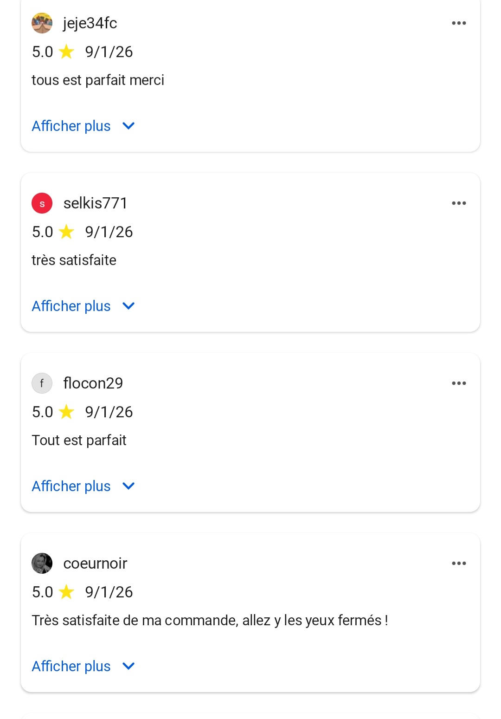Image resolution: width=501 pixels, height=719 pixels.
Task: Expand jeje34fc's review with Afficher plus chevron
Action: pyautogui.click(x=128, y=126)
